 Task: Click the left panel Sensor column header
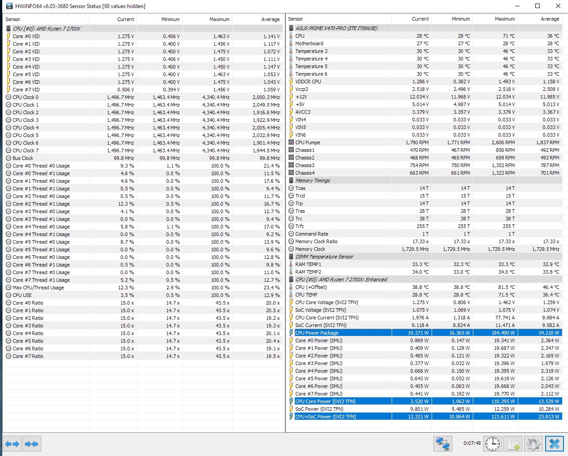[46, 19]
